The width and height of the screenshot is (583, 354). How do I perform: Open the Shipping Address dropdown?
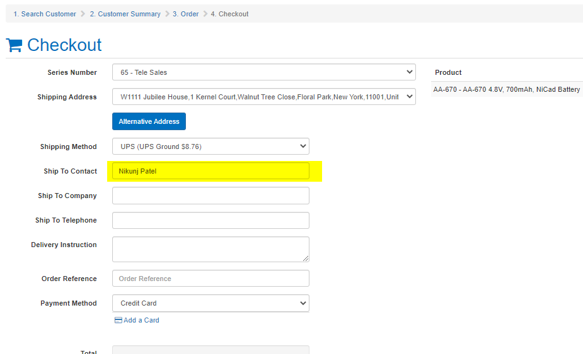coord(264,96)
